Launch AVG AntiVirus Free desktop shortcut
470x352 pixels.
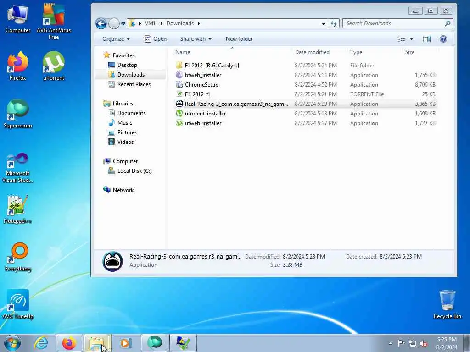tap(54, 21)
